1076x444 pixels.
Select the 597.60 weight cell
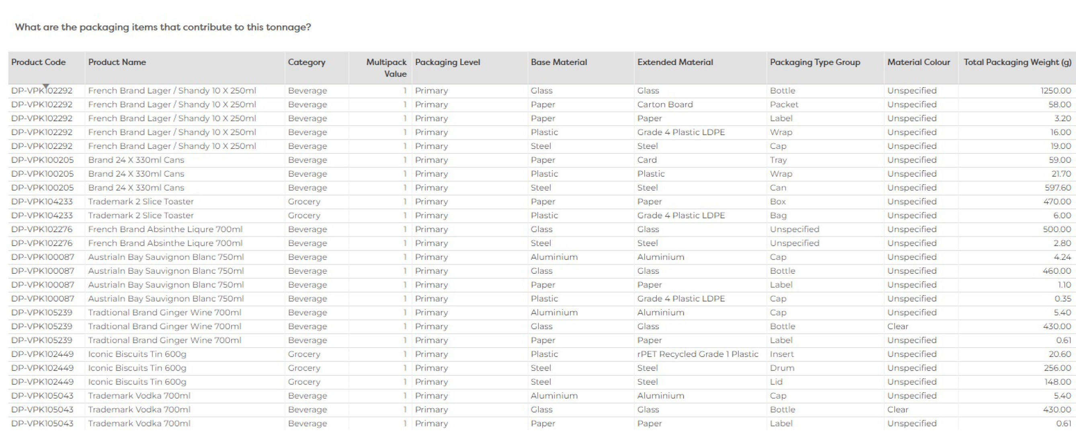[1058, 188]
